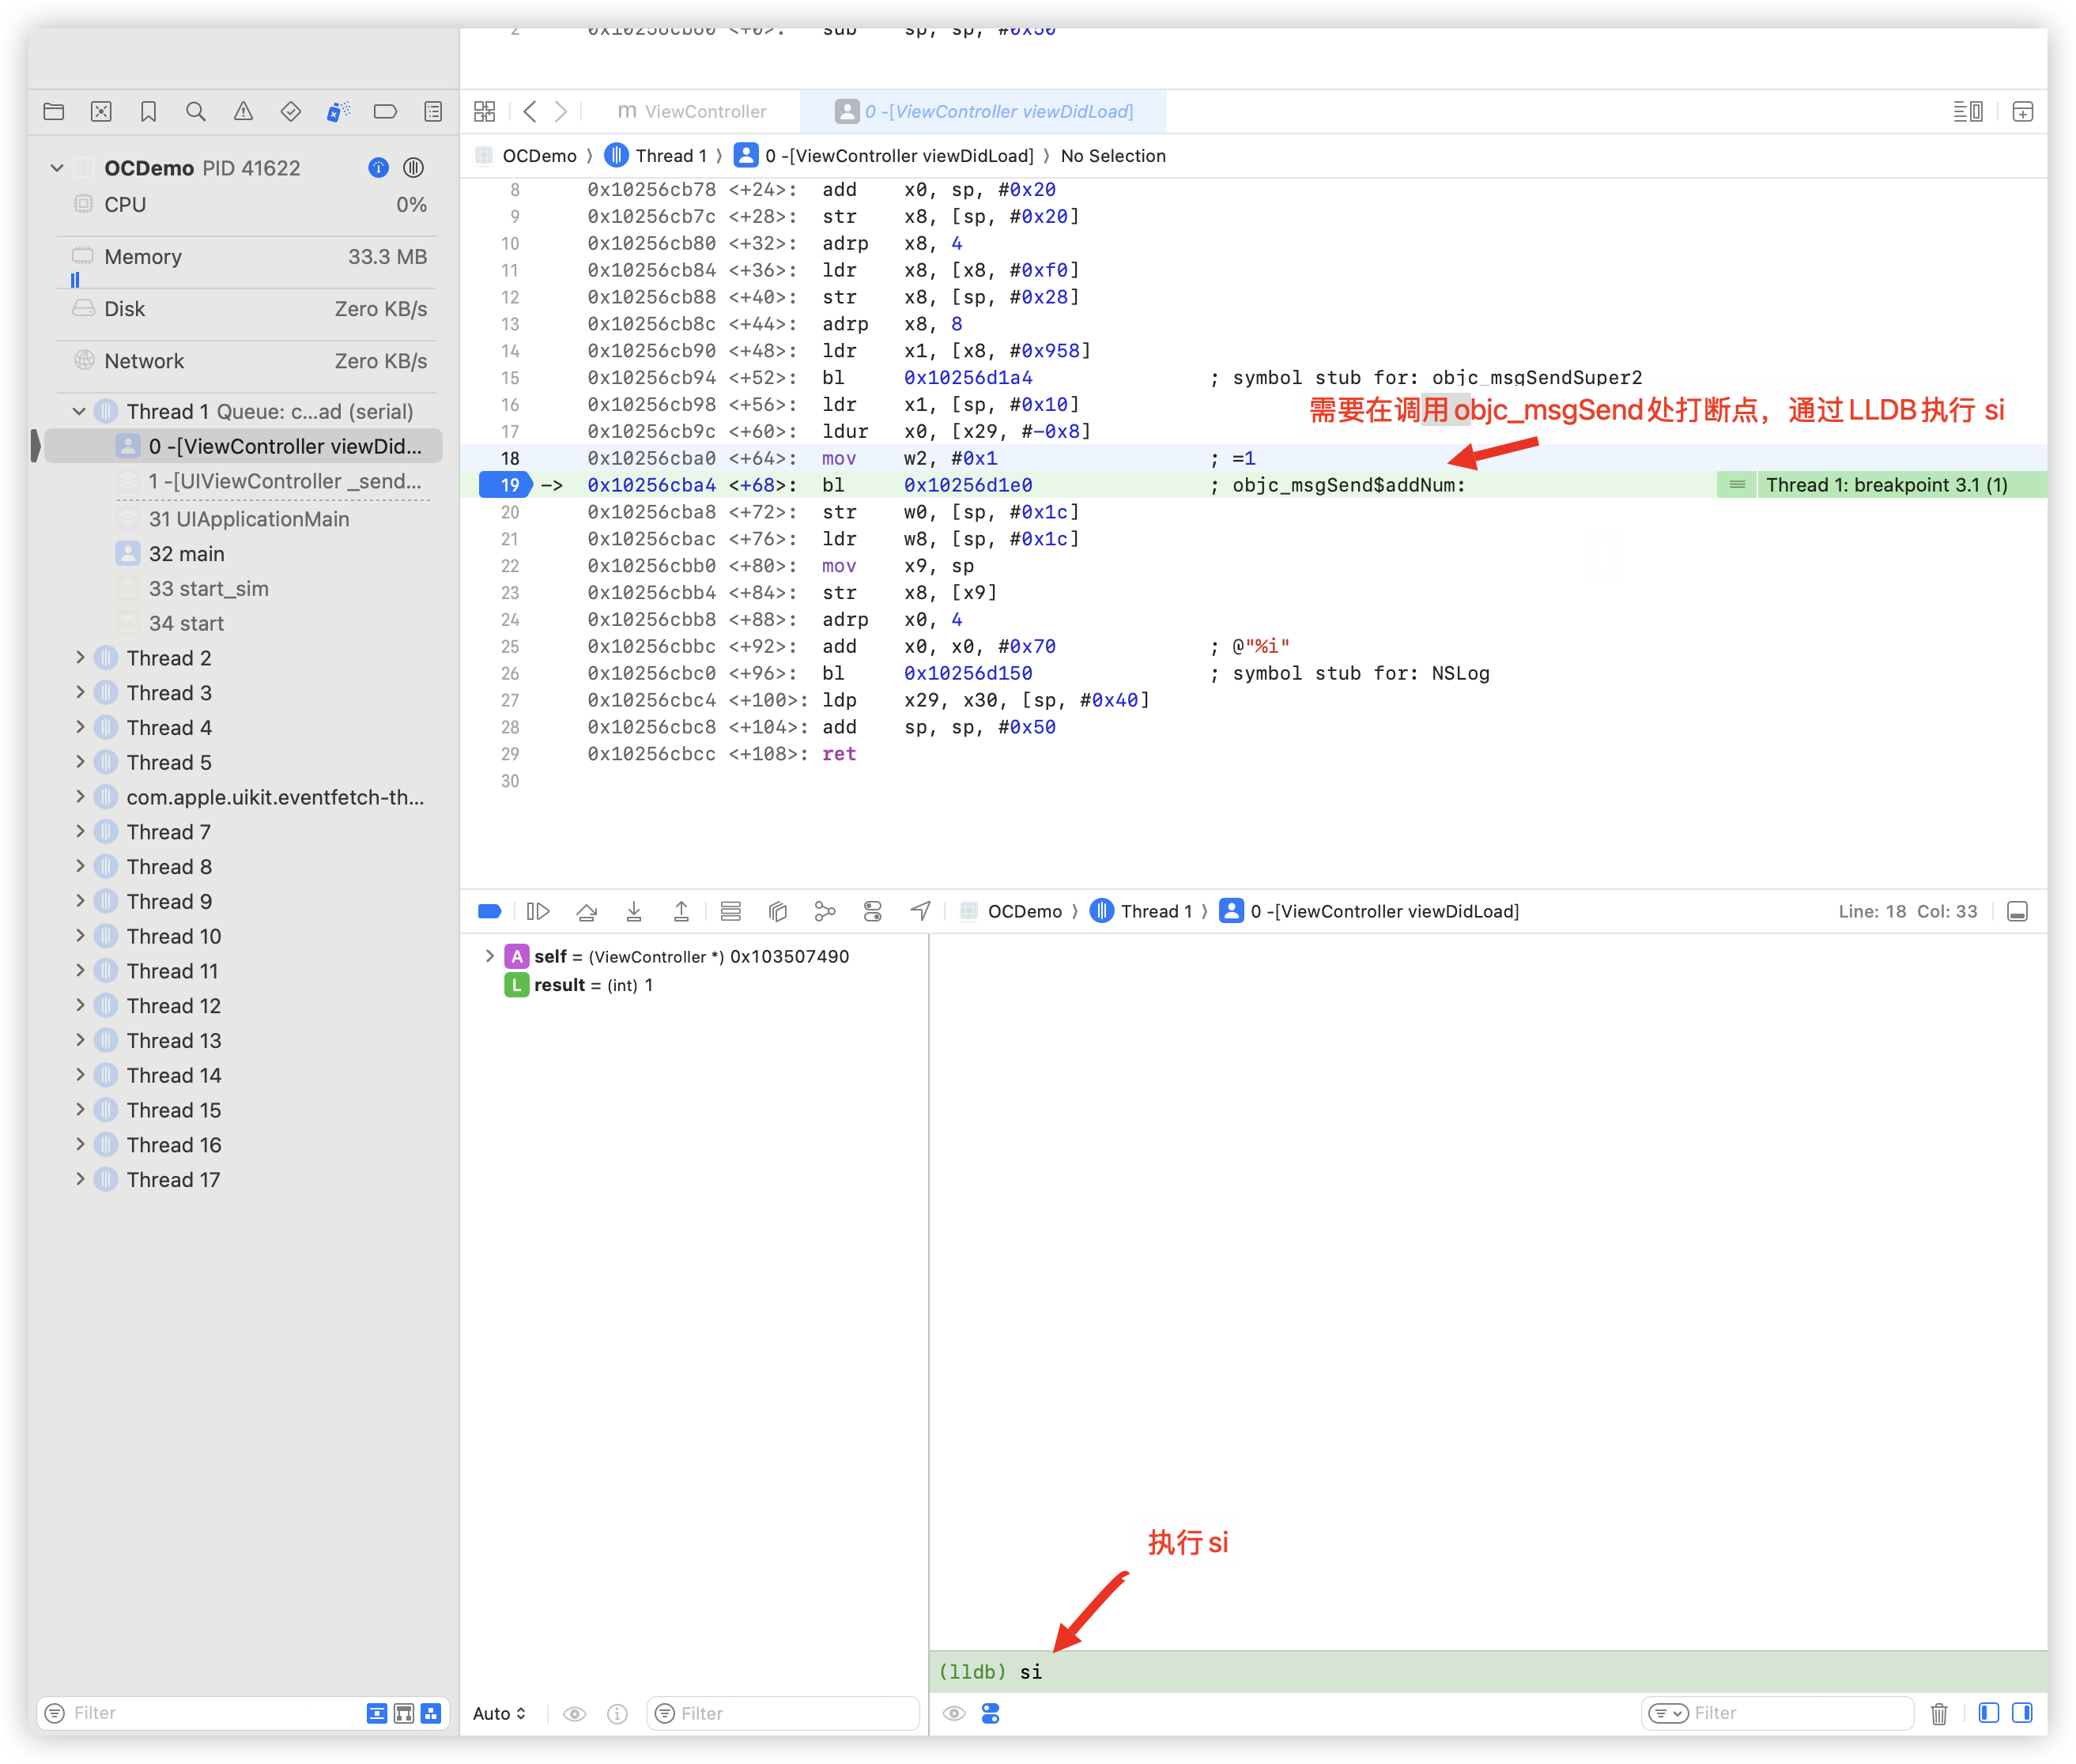The image size is (2076, 1764).
Task: Toggle console pane visibility at bottom right
Action: coord(2022,1713)
